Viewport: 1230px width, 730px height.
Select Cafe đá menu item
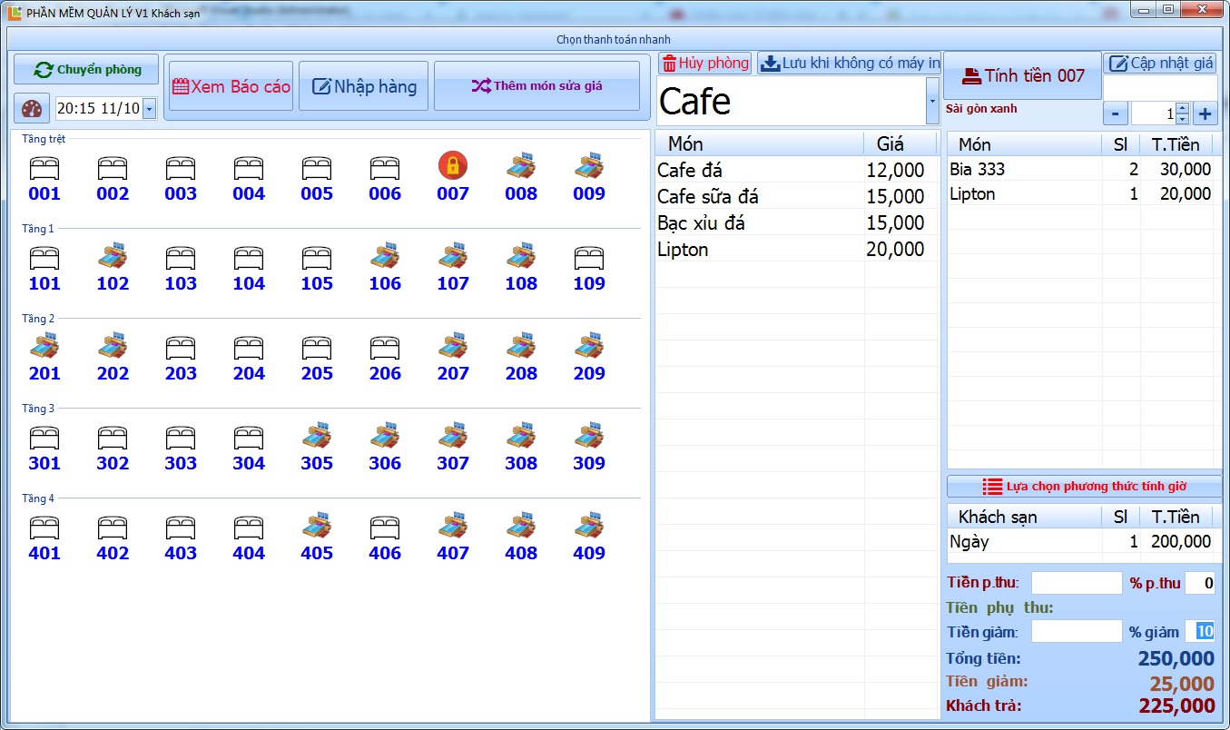pos(796,170)
